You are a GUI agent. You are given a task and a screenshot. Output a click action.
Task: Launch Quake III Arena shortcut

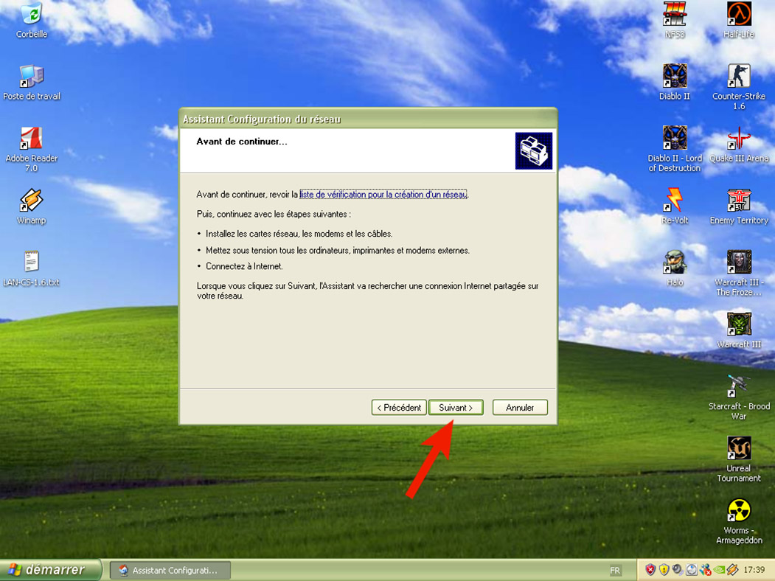click(738, 139)
